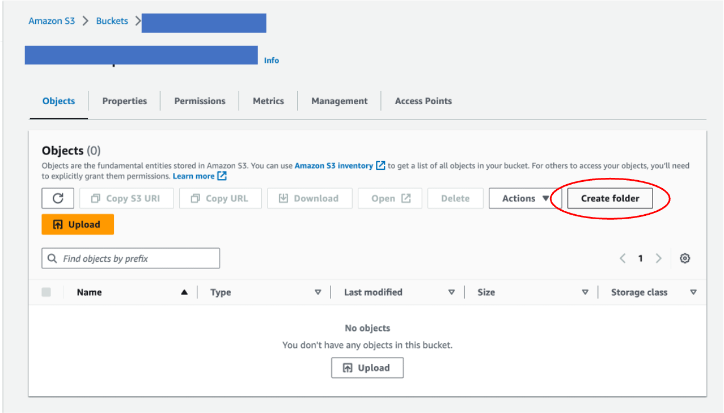Open the table settings gear icon
724x413 pixels.
coord(685,258)
